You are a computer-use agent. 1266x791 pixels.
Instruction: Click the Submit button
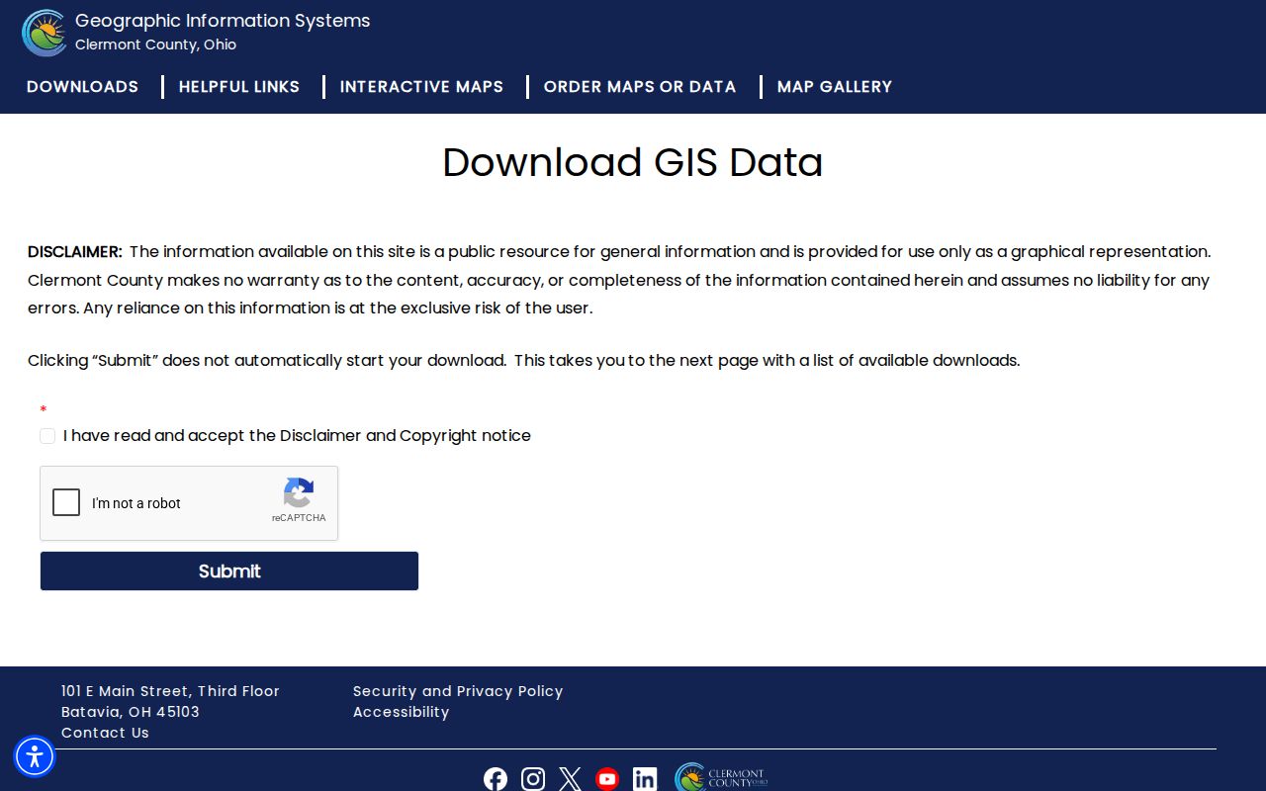tap(229, 571)
